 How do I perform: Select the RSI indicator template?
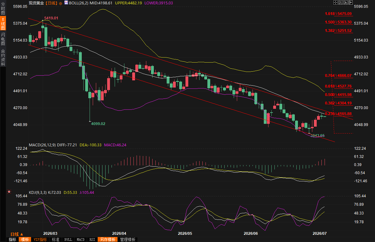92,239
